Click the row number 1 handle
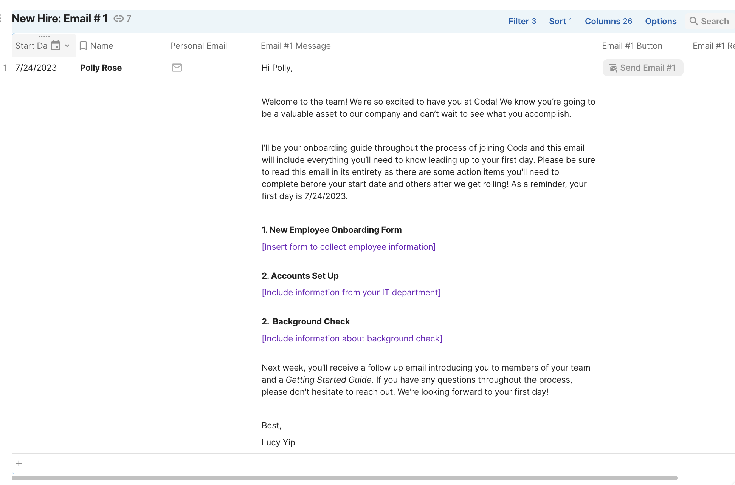 pos(5,68)
